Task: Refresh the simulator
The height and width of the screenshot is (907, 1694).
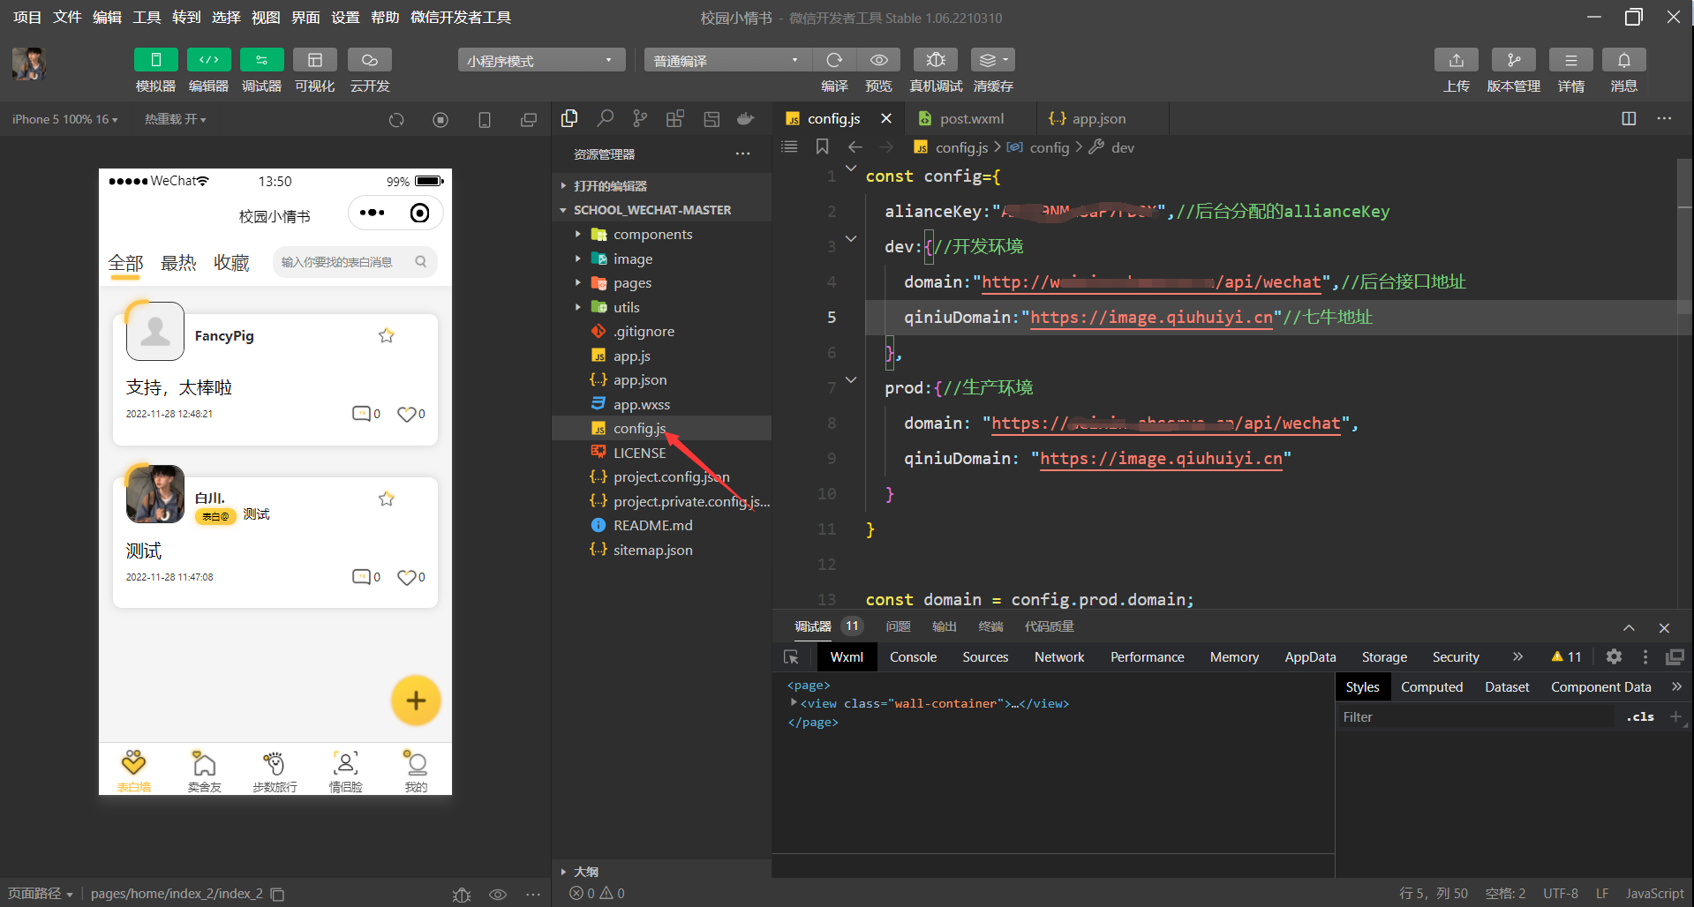Action: point(396,120)
